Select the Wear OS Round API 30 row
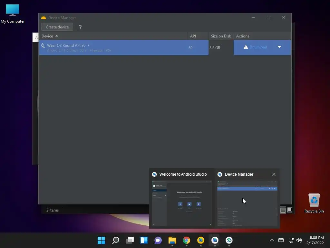This screenshot has height=248, width=330. [x=165, y=48]
